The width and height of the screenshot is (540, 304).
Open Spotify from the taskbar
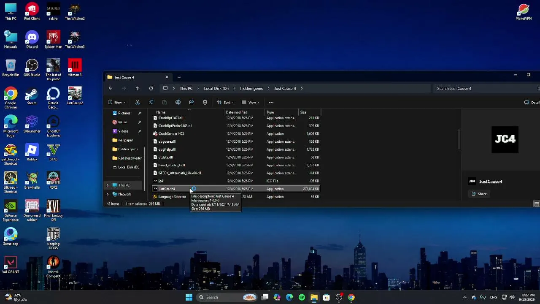(x=302, y=297)
